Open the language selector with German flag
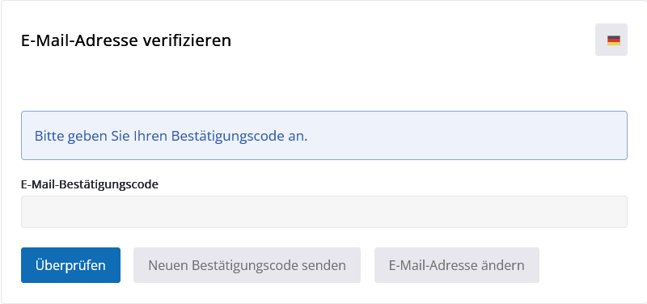The image size is (647, 304). (611, 40)
